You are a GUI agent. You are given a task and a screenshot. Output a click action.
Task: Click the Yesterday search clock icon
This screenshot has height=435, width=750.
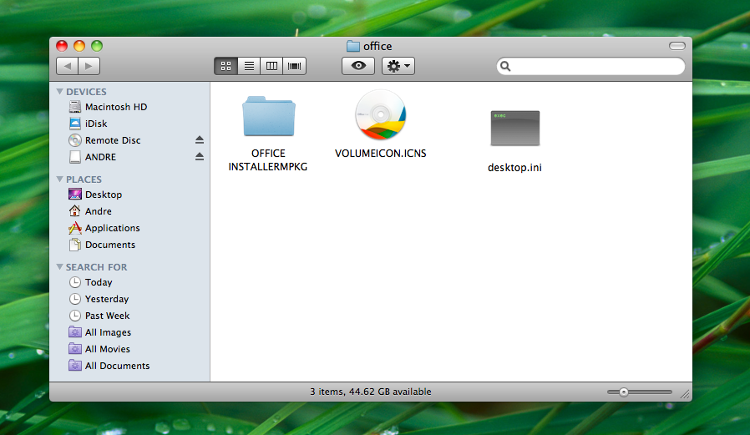coord(74,299)
